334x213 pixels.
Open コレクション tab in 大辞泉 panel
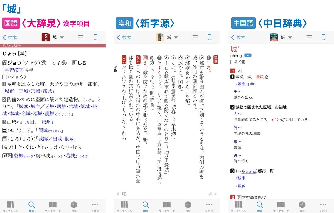pos(10,207)
